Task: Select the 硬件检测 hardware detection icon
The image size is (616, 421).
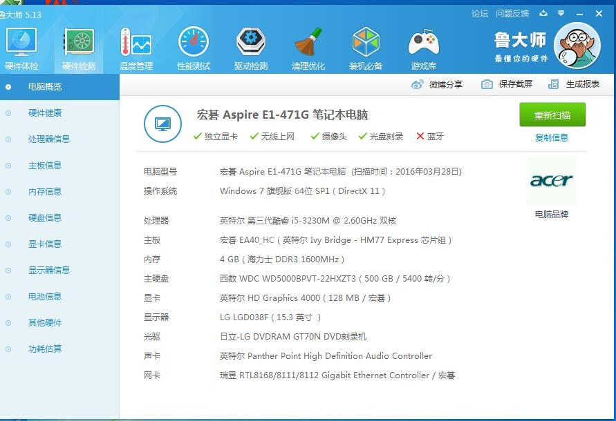Action: click(x=79, y=42)
